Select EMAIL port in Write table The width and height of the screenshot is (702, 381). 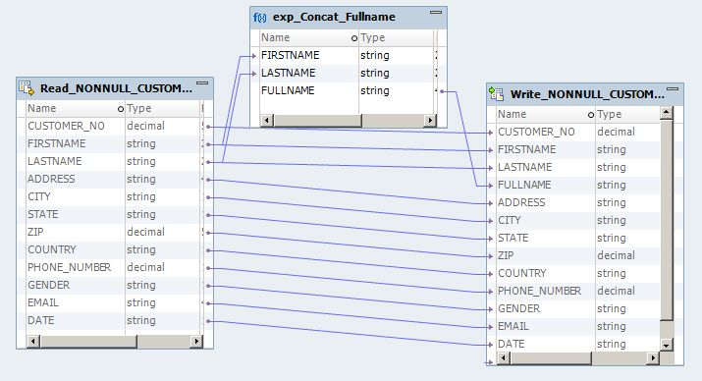[513, 326]
